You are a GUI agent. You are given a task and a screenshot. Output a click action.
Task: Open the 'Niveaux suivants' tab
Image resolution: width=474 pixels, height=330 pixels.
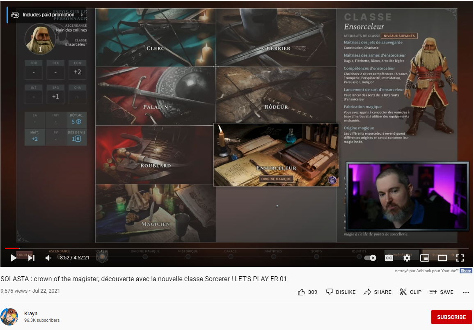click(399, 36)
